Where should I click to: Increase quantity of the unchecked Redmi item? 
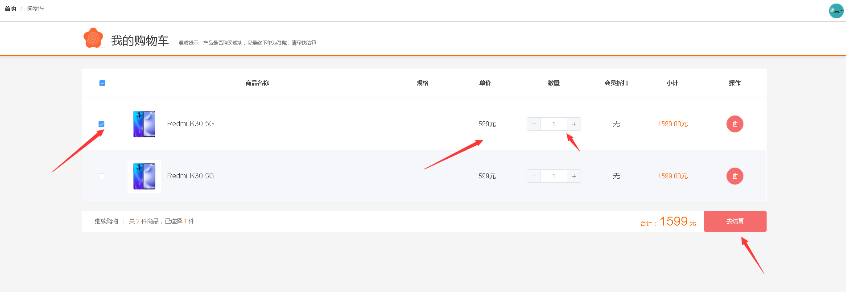click(x=574, y=176)
